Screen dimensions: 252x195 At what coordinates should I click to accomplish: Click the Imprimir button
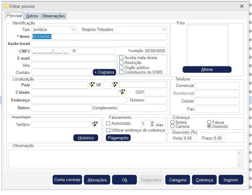tap(231, 180)
